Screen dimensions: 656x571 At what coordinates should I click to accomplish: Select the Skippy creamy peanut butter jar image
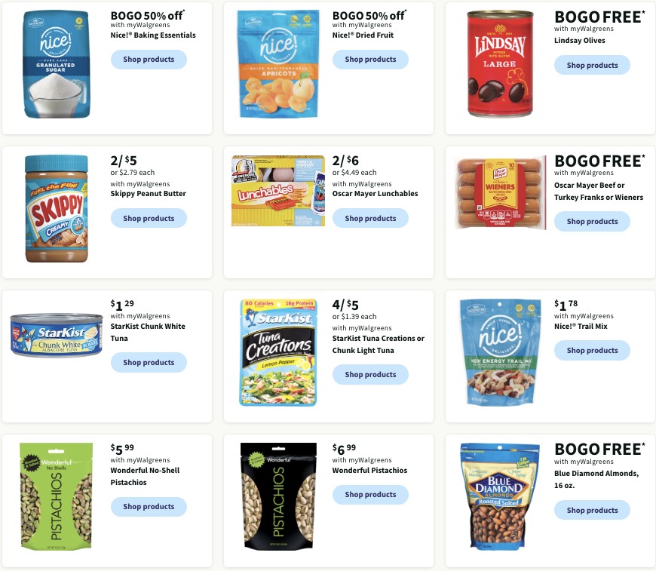pos(57,208)
